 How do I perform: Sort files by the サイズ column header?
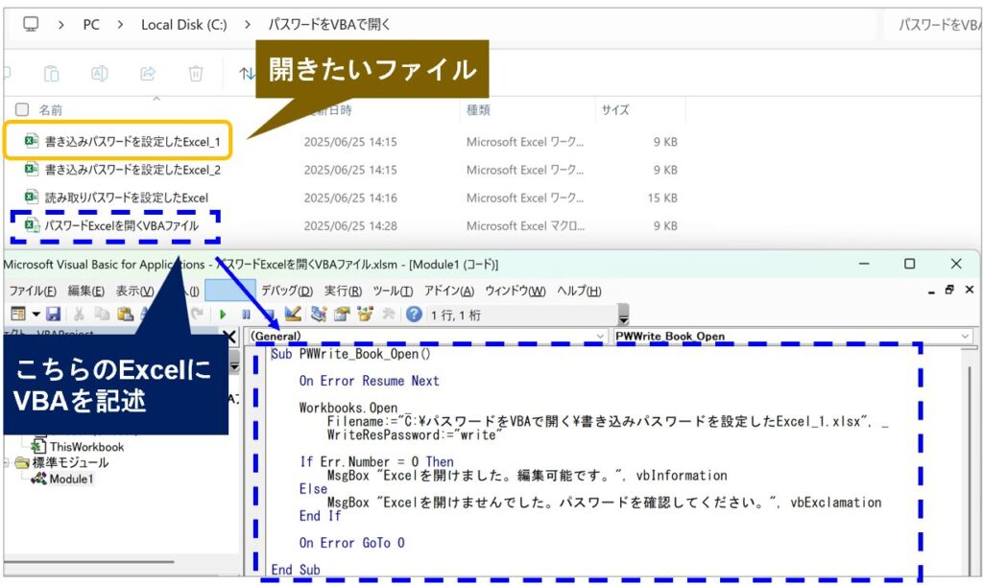click(x=615, y=110)
